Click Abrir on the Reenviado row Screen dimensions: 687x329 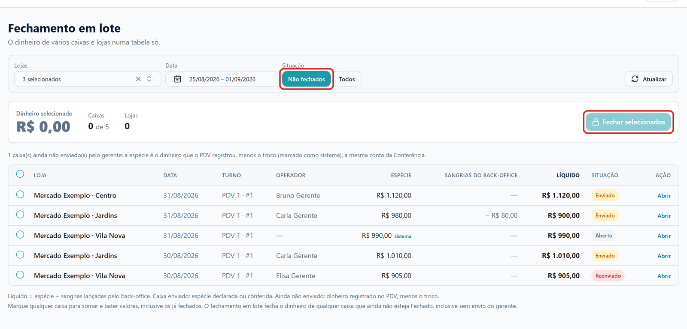click(664, 276)
